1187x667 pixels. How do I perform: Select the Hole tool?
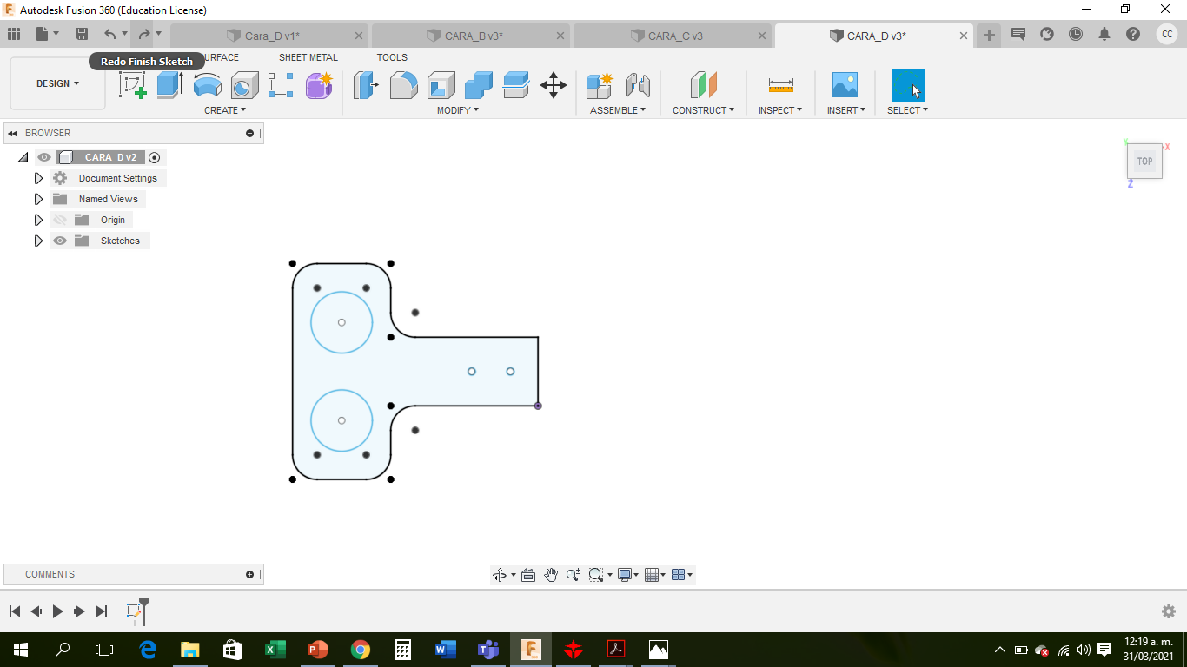244,85
